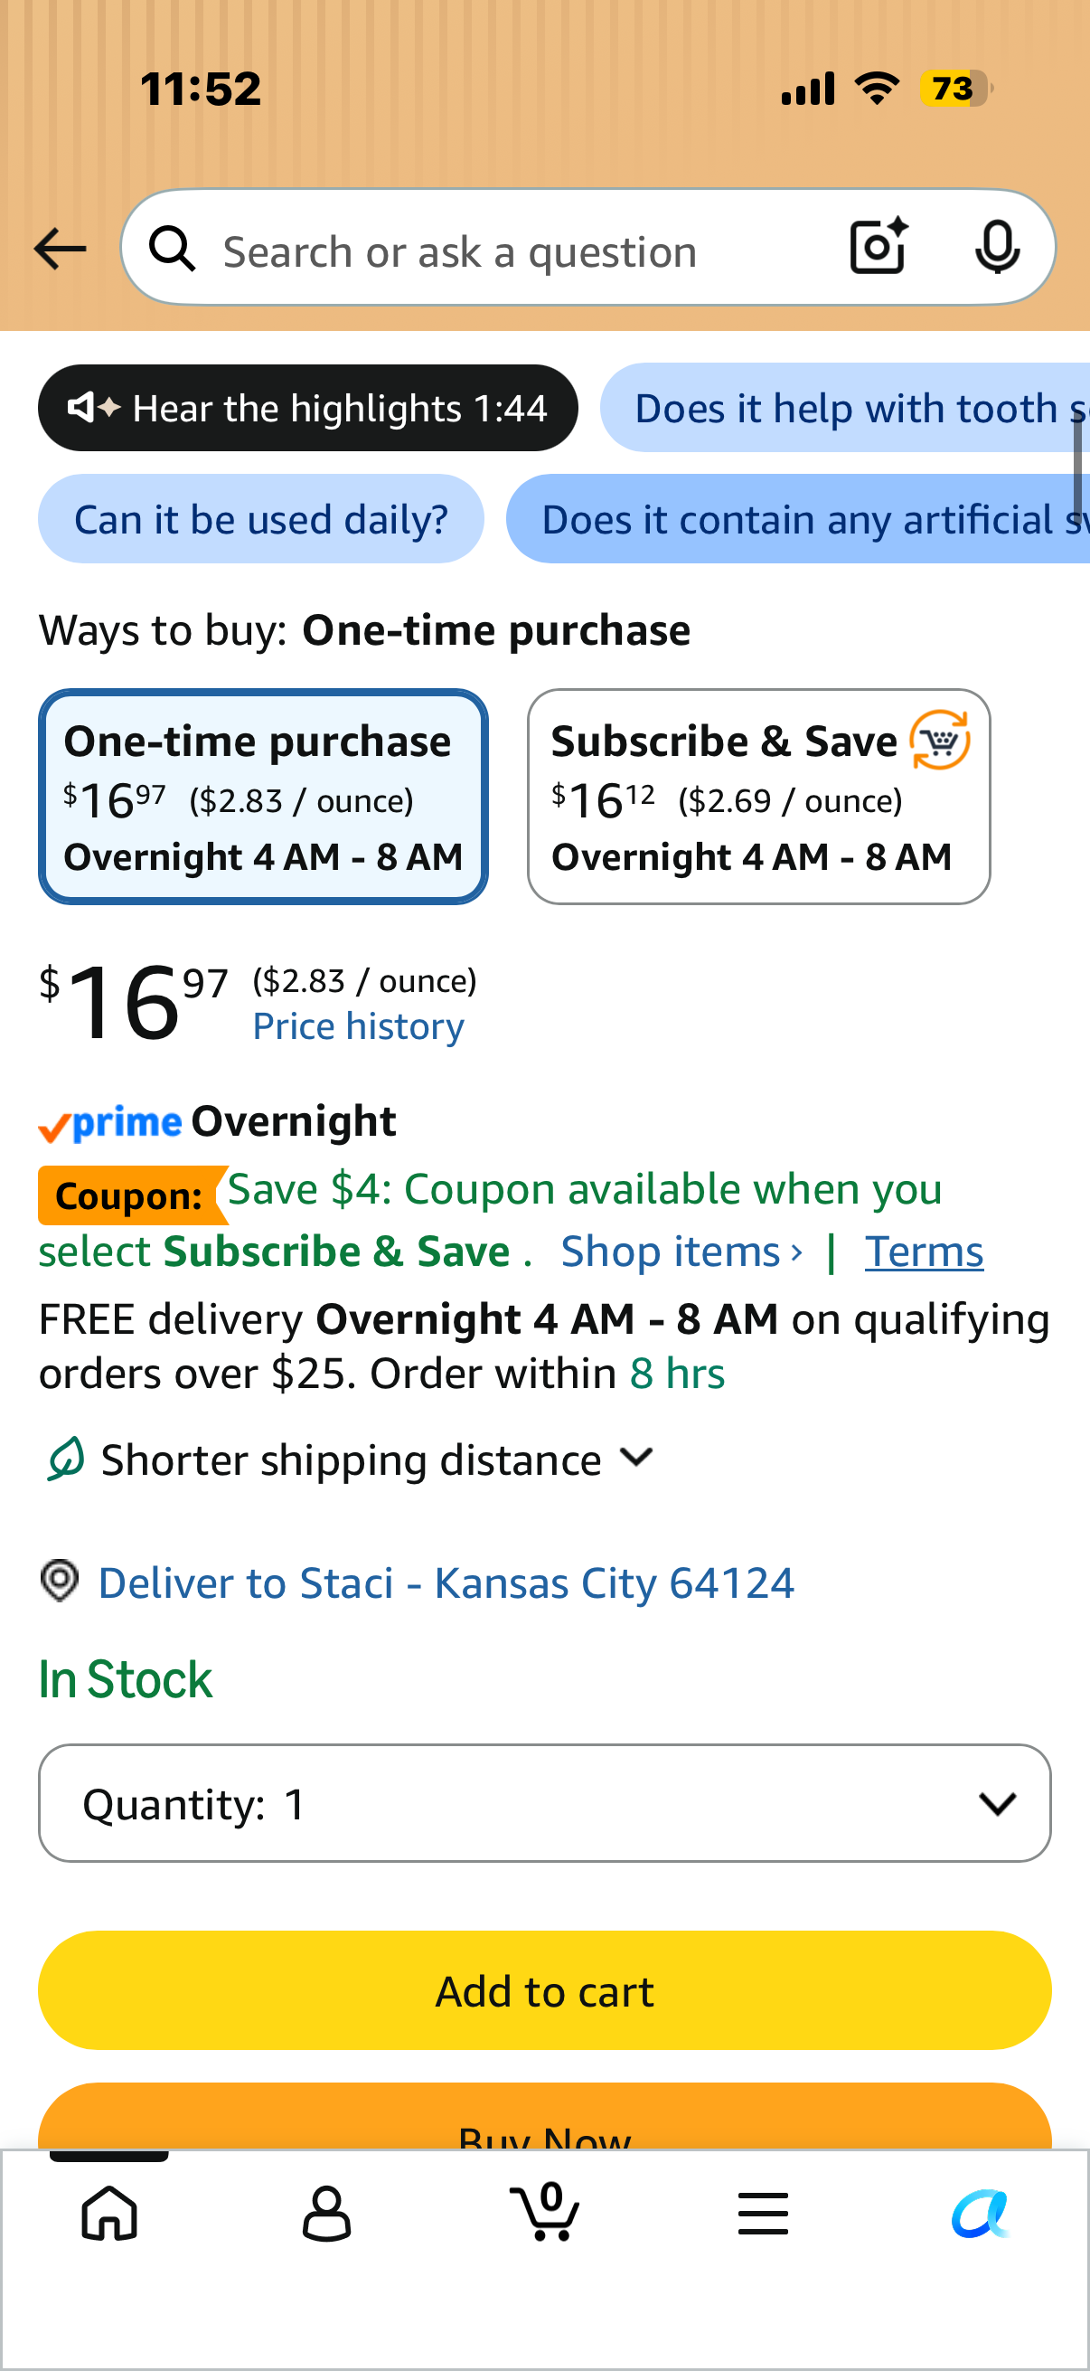Viewport: 1090px width, 2371px height.
Task: Open the shopping cart icon
Action: click(x=544, y=2211)
